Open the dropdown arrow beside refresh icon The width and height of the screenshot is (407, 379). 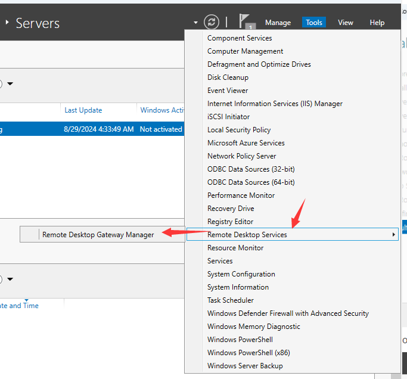click(195, 23)
